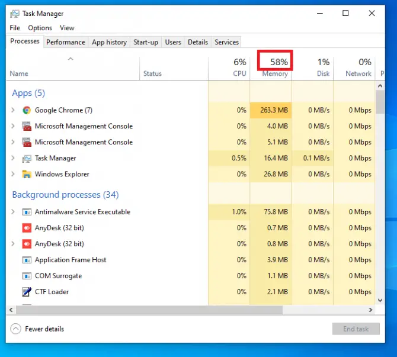Select the second Microsoft Management Console row
Viewport: 397px width, 357px height.
tap(84, 142)
